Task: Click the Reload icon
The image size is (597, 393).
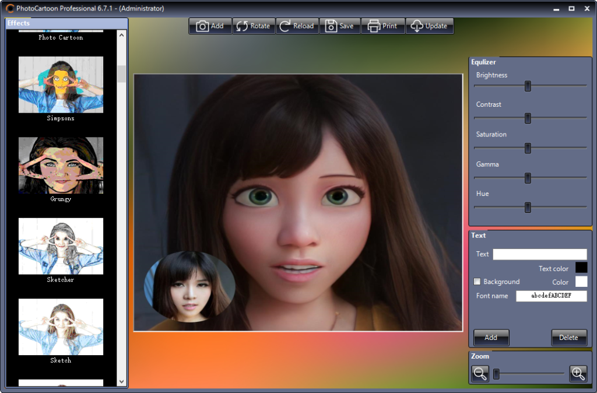Action: coord(286,26)
